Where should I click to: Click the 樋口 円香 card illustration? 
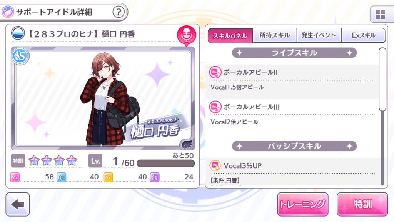coord(103,98)
